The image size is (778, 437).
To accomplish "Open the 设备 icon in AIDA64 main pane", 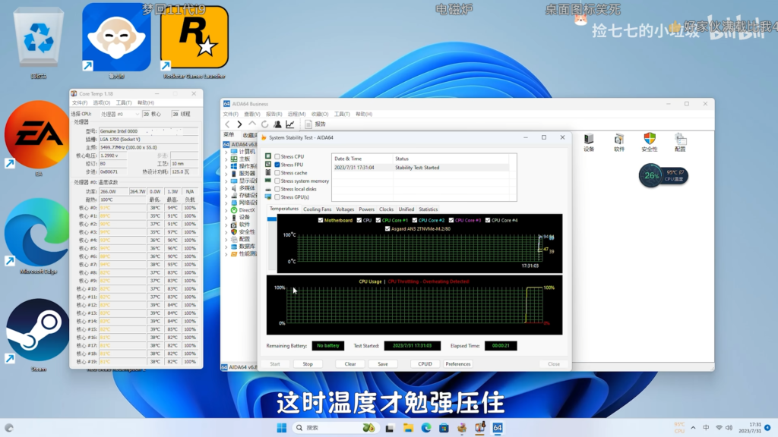I will 589,142.
